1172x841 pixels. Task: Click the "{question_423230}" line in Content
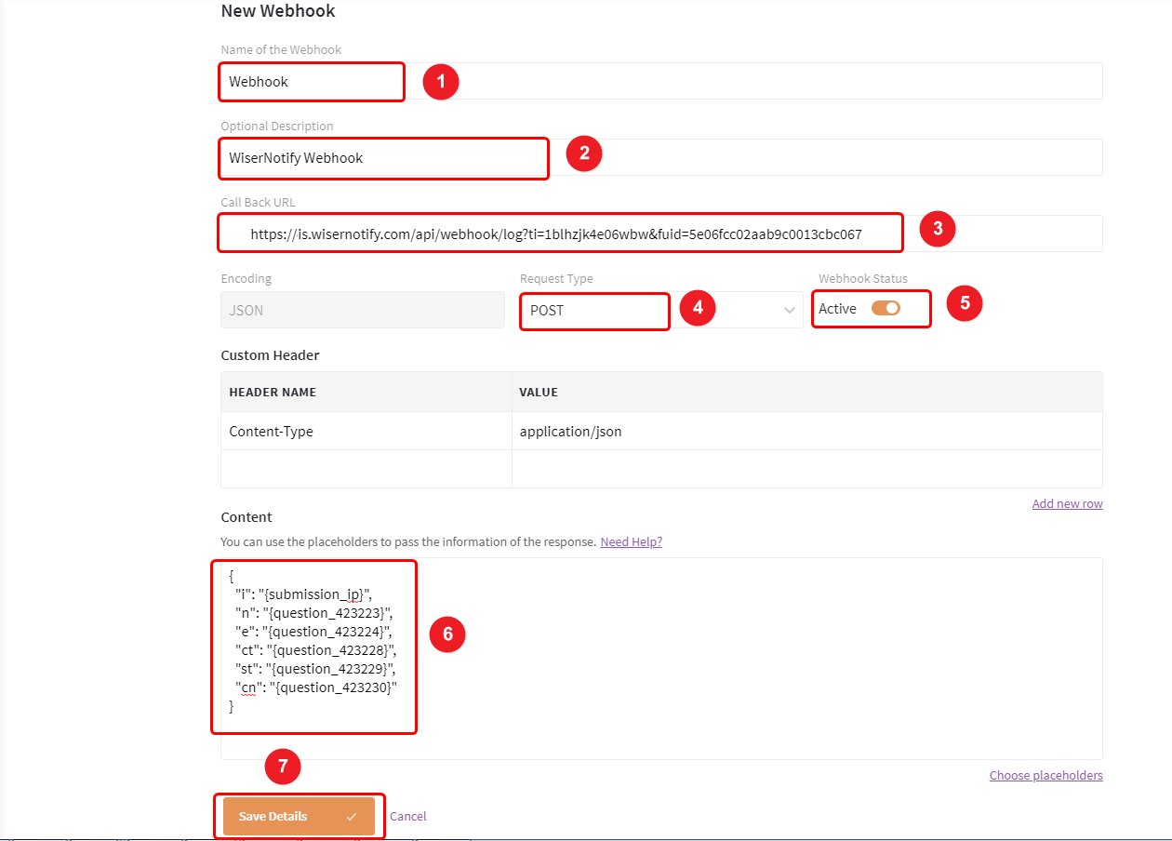tap(316, 687)
